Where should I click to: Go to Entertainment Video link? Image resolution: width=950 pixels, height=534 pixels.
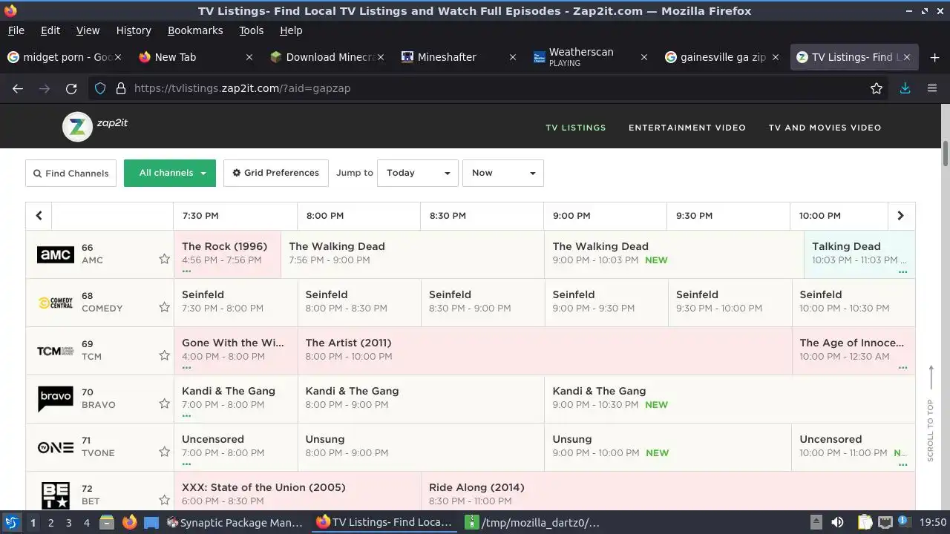coord(687,128)
